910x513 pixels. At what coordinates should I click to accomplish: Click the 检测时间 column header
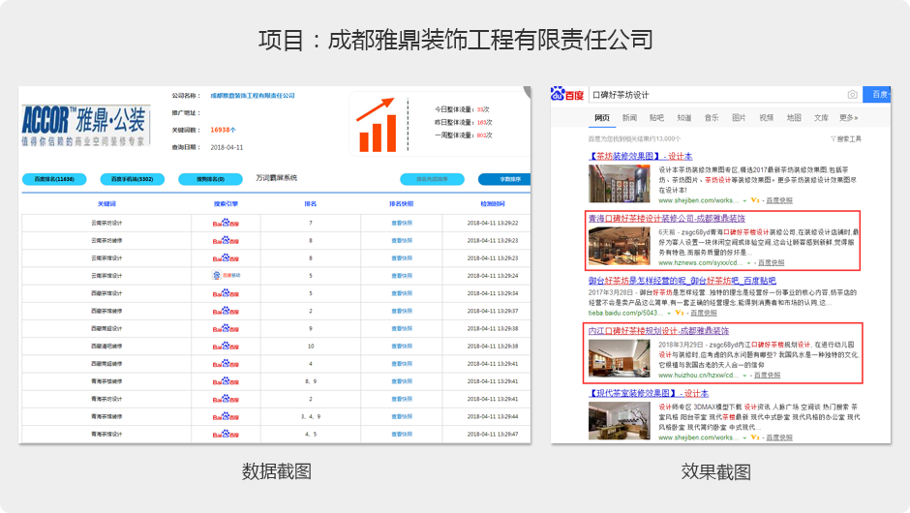(493, 204)
